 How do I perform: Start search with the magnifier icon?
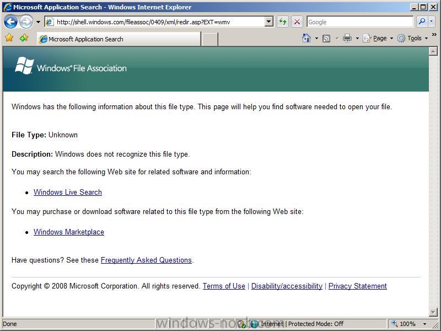click(422, 22)
